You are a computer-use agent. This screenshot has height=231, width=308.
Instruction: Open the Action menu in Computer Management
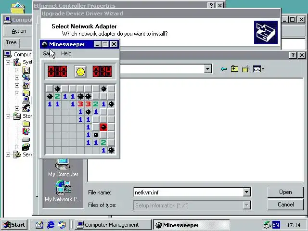click(x=19, y=31)
